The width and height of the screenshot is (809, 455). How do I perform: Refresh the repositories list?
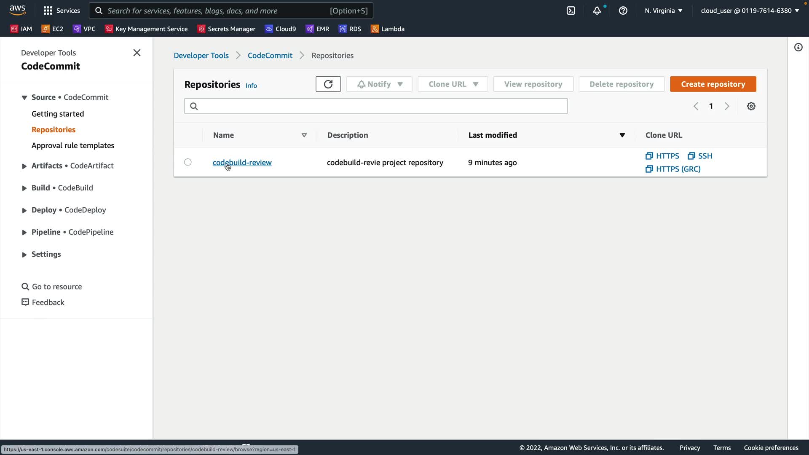click(x=328, y=84)
